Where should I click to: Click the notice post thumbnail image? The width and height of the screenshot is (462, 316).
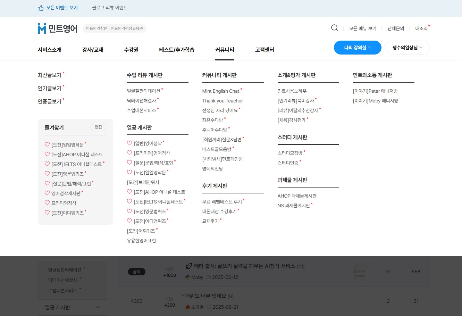pyautogui.click(x=362, y=271)
